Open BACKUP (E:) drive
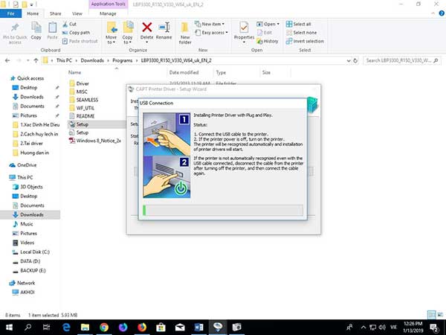The width and height of the screenshot is (446, 335). pos(29,271)
